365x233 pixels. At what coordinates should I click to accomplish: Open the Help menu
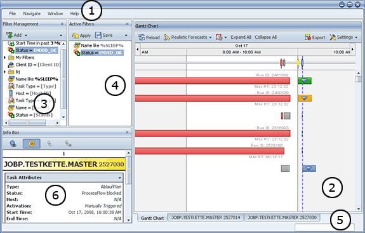tap(74, 14)
